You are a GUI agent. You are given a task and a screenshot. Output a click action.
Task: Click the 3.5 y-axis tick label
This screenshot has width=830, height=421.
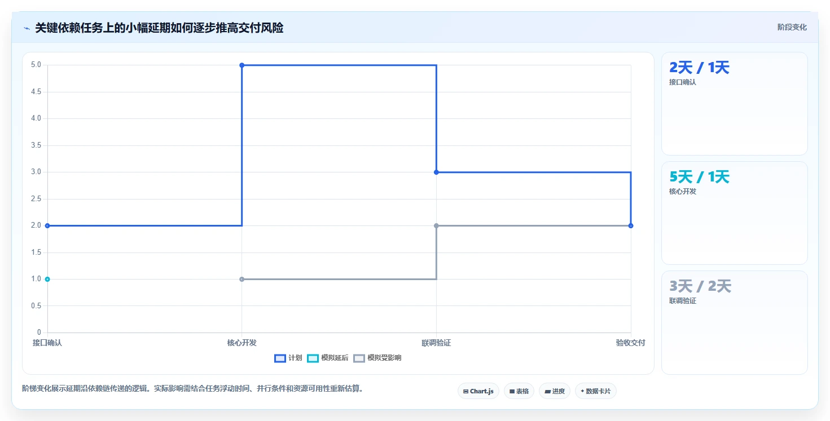[x=36, y=145]
